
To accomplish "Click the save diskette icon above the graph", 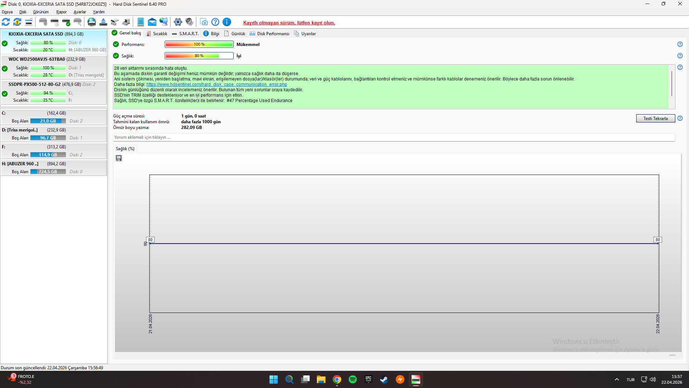I will pyautogui.click(x=119, y=158).
